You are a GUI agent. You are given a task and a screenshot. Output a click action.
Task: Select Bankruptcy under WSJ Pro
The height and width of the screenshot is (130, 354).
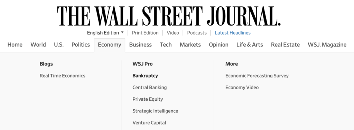[145, 76]
